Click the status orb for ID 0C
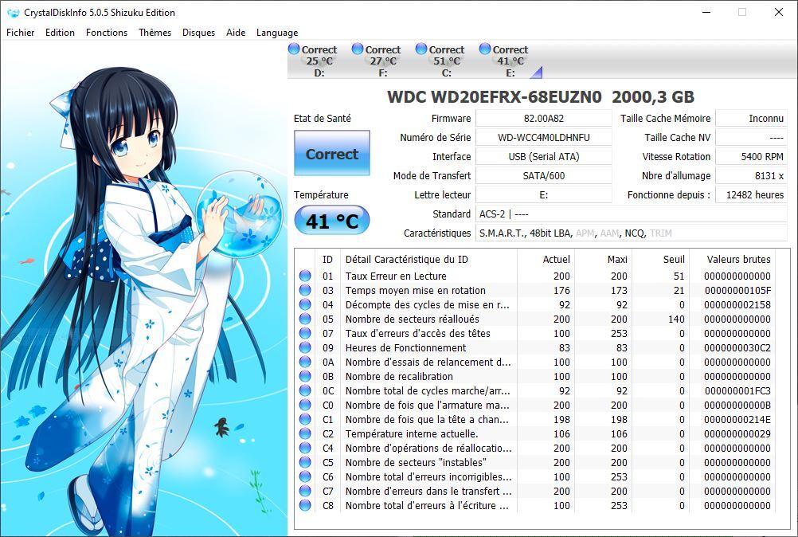The width and height of the screenshot is (798, 537). pyautogui.click(x=305, y=390)
